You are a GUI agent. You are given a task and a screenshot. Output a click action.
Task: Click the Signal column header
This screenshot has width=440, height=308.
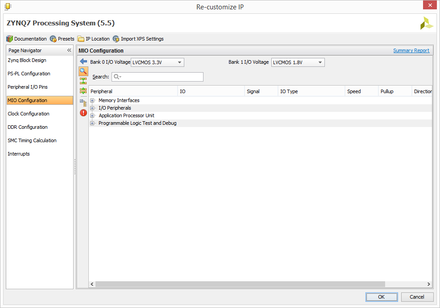tap(261, 91)
